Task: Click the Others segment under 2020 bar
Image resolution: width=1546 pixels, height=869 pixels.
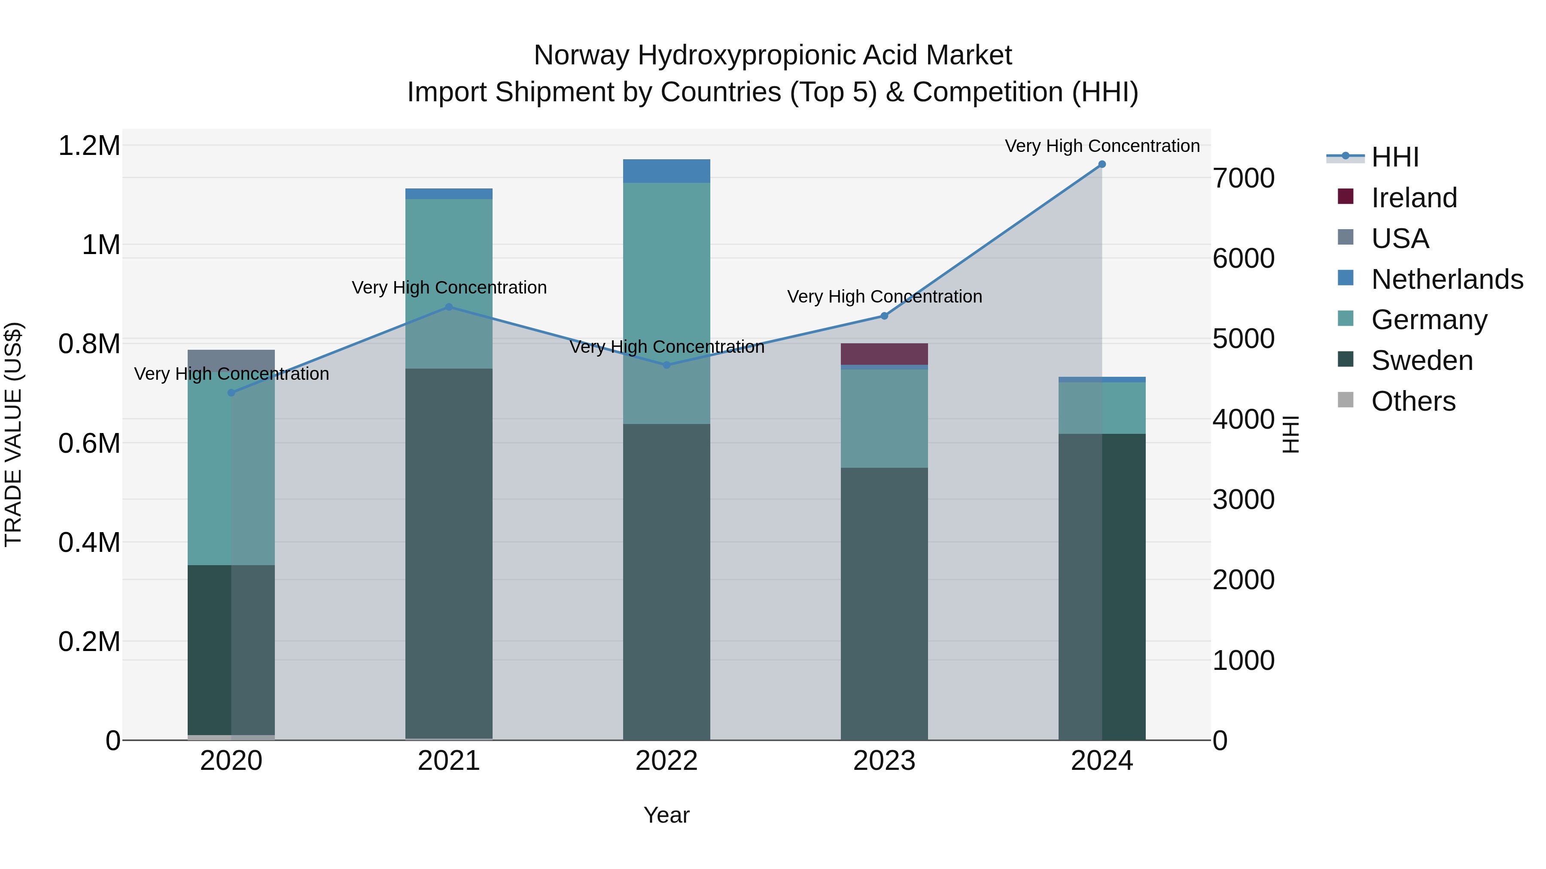Action: pyautogui.click(x=231, y=738)
